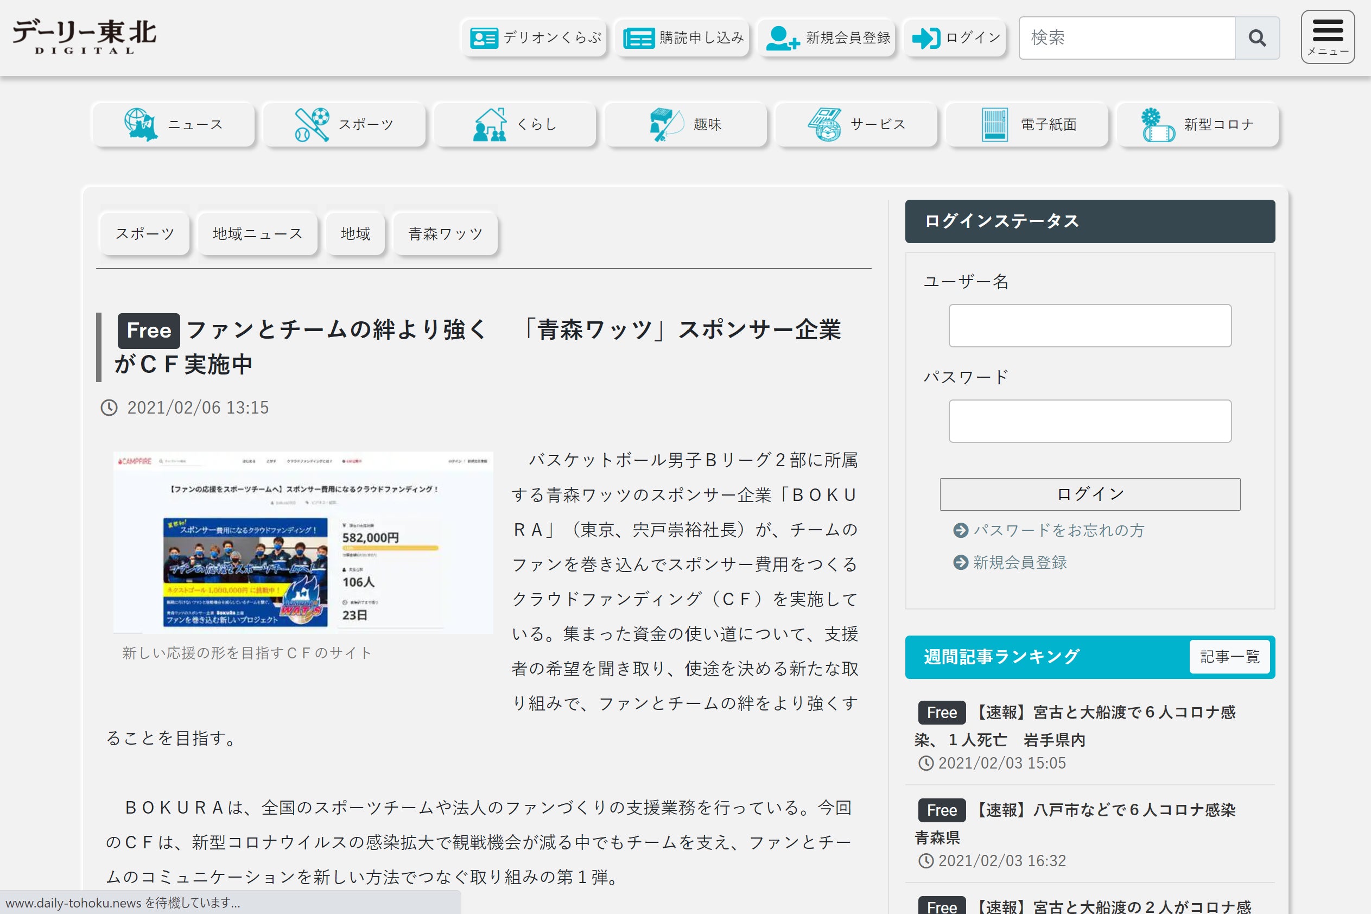Open the hamburger メニュー button
1371x914 pixels.
(x=1327, y=37)
